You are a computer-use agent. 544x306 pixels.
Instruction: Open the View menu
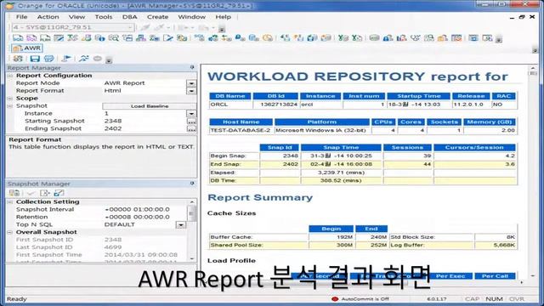point(76,17)
